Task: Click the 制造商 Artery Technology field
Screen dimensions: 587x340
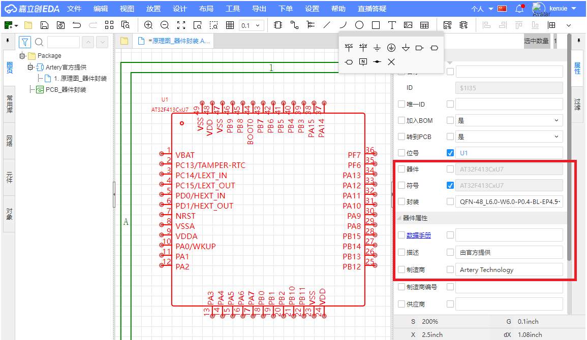Action: (509, 269)
